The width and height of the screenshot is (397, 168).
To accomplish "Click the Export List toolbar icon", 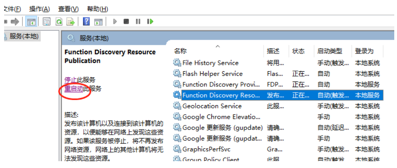I will [70, 22].
